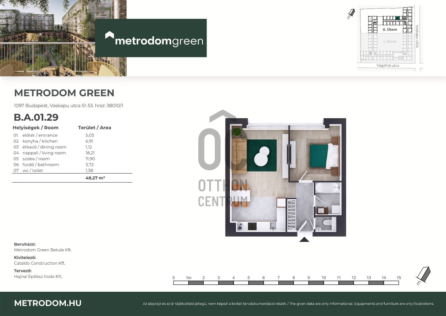Image resolution: width=446 pixels, height=316 pixels.
Task: Click the metrodomgreen logo banner
Action: click(151, 38)
